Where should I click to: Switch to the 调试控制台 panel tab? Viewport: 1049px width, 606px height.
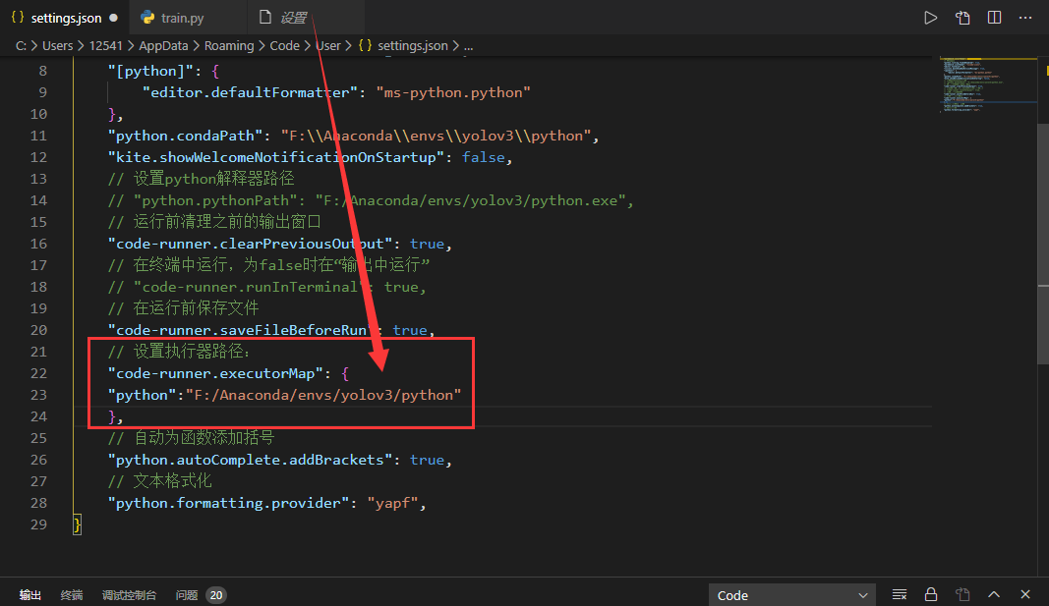point(129,594)
